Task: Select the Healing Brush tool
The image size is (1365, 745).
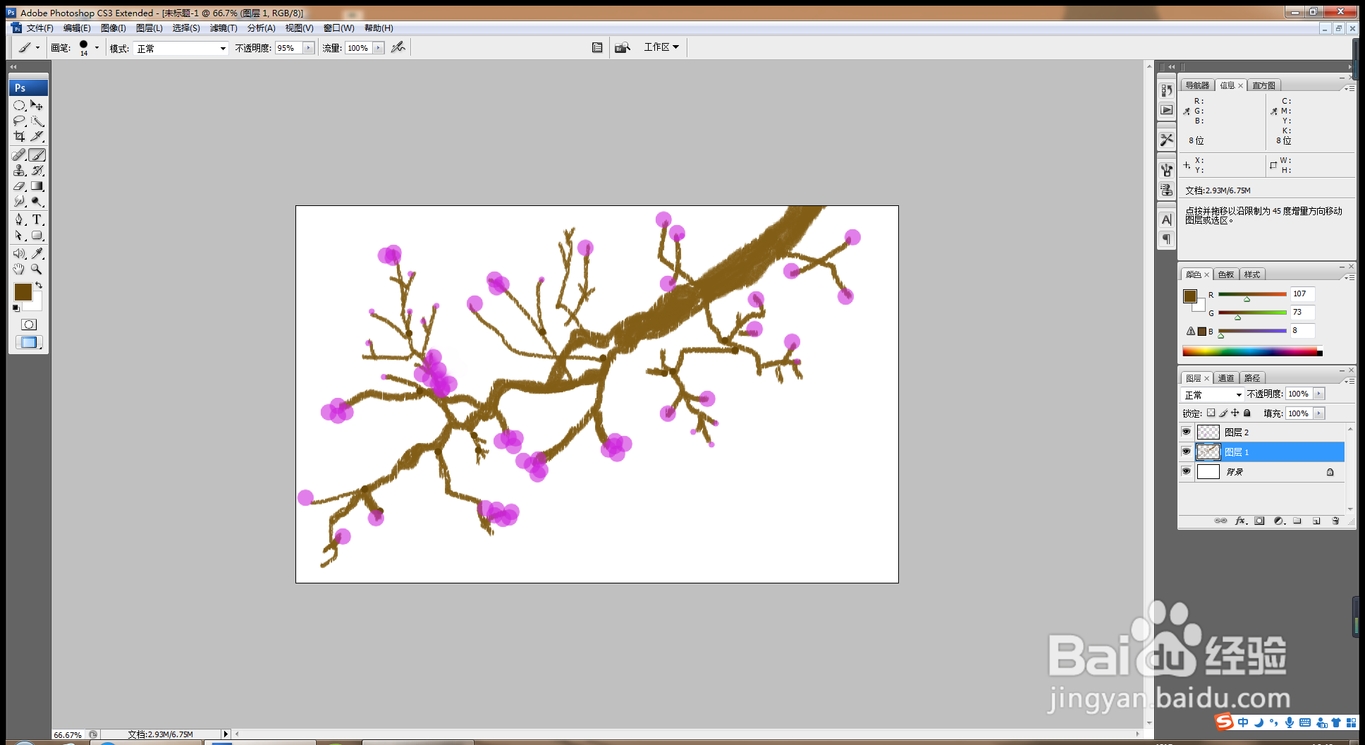Action: click(x=19, y=155)
